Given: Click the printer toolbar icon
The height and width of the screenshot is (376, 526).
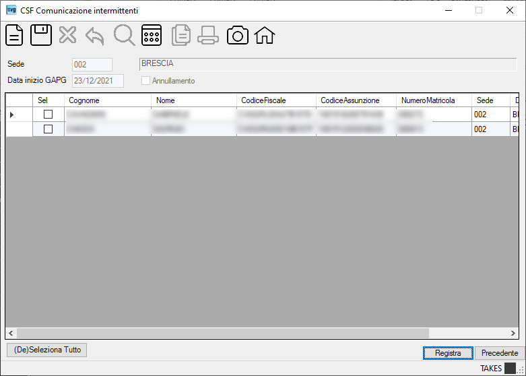Looking at the screenshot, I should click(x=208, y=36).
